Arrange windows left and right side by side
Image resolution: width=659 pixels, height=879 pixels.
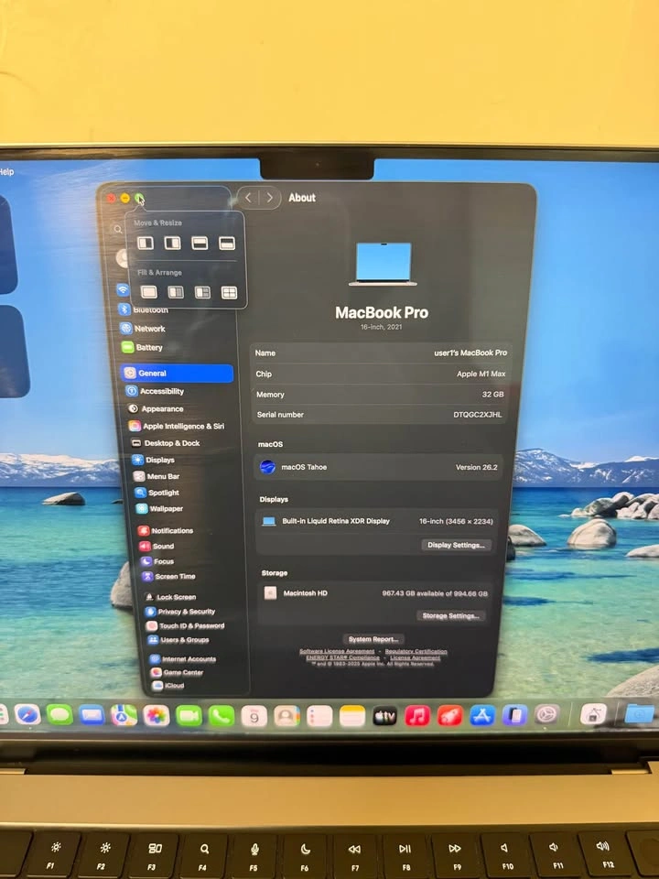coord(176,292)
